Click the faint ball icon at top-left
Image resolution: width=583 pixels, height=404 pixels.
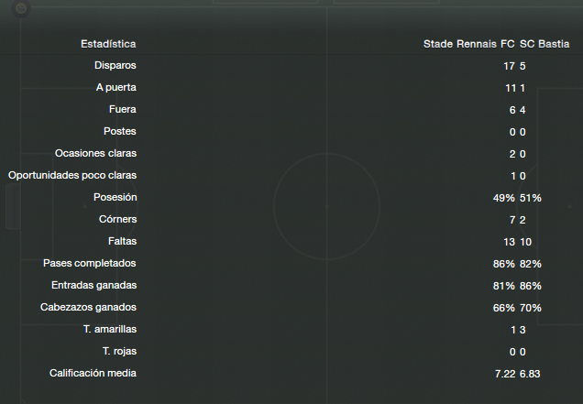(21, 8)
